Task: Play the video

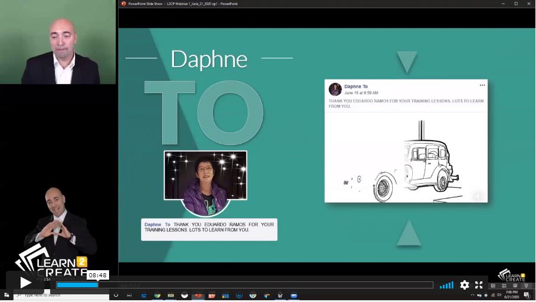Action: click(x=25, y=283)
